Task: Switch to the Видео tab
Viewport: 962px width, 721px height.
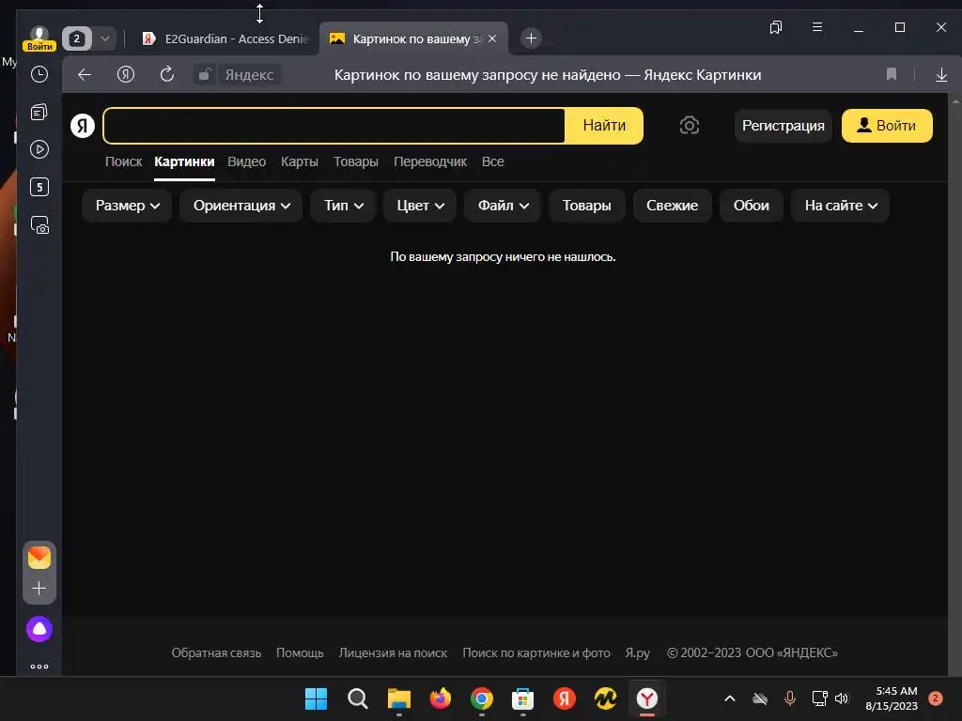Action: pos(247,161)
